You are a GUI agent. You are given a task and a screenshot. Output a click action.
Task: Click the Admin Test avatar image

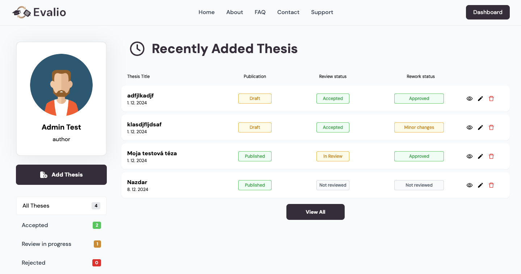coord(61,85)
